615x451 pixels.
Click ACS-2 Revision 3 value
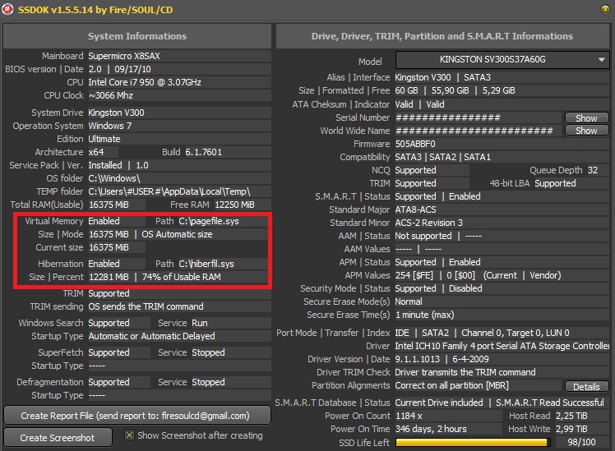click(428, 223)
